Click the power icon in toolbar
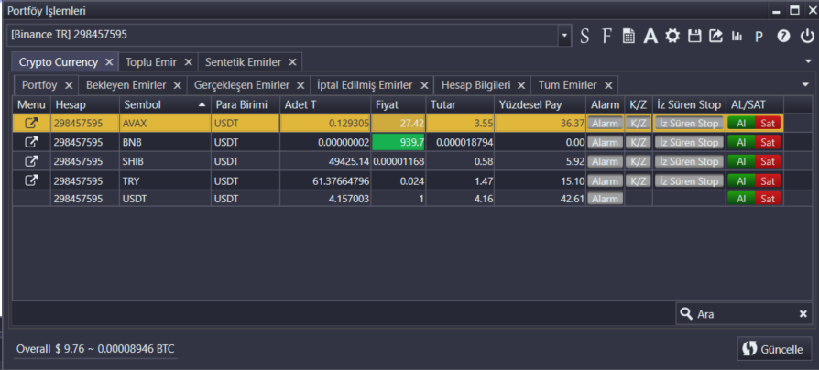 click(806, 36)
